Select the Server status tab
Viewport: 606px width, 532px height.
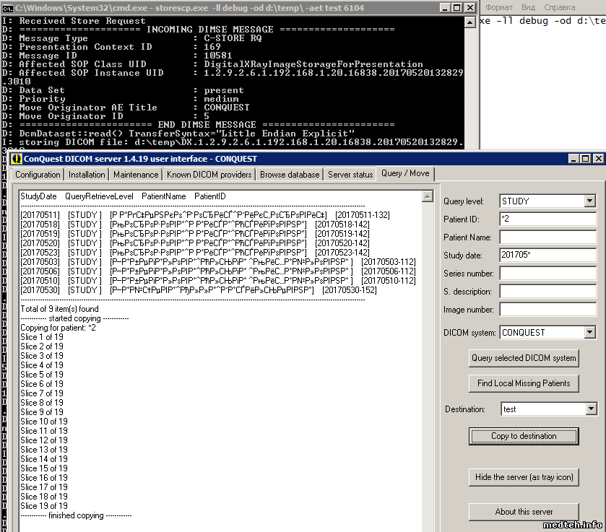(350, 175)
